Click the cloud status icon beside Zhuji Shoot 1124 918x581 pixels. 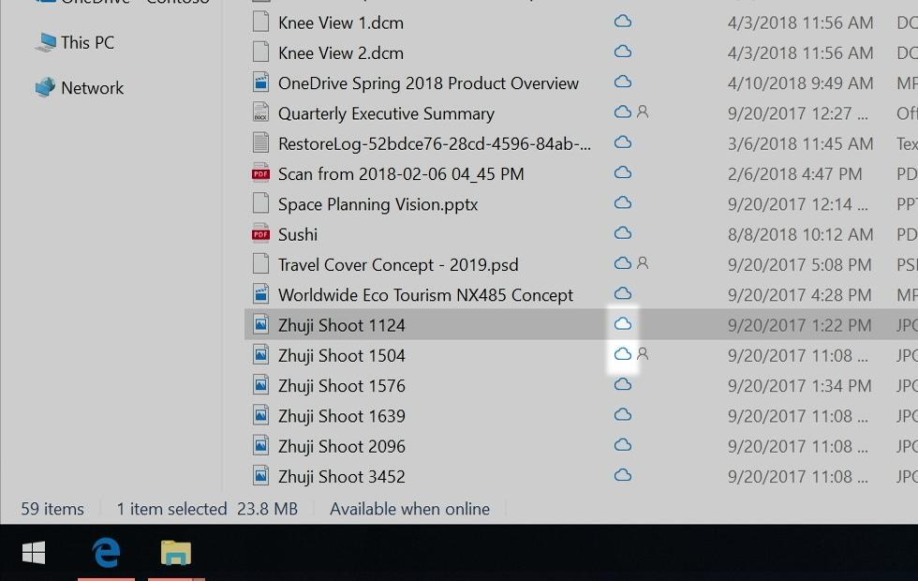pos(622,324)
